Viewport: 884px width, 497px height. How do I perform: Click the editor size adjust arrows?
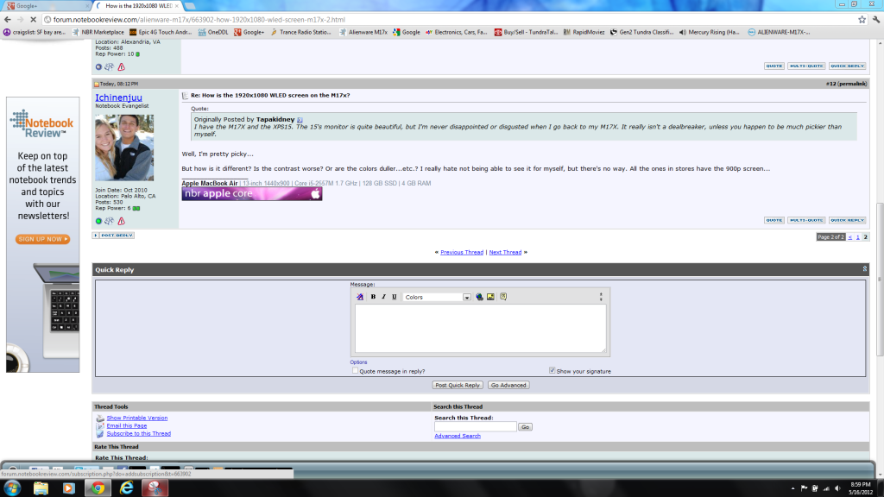[x=601, y=297]
